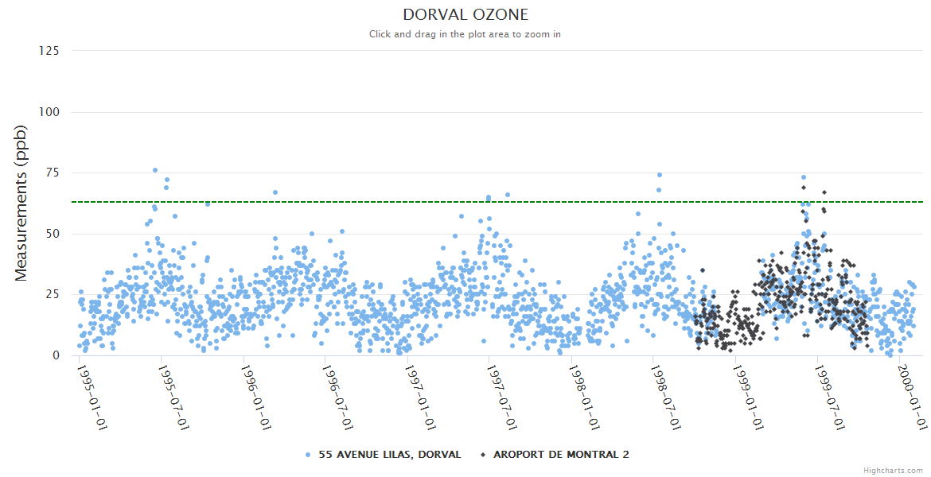931x477 pixels.
Task: Open the Highcharts.com credit link
Action: (x=893, y=471)
